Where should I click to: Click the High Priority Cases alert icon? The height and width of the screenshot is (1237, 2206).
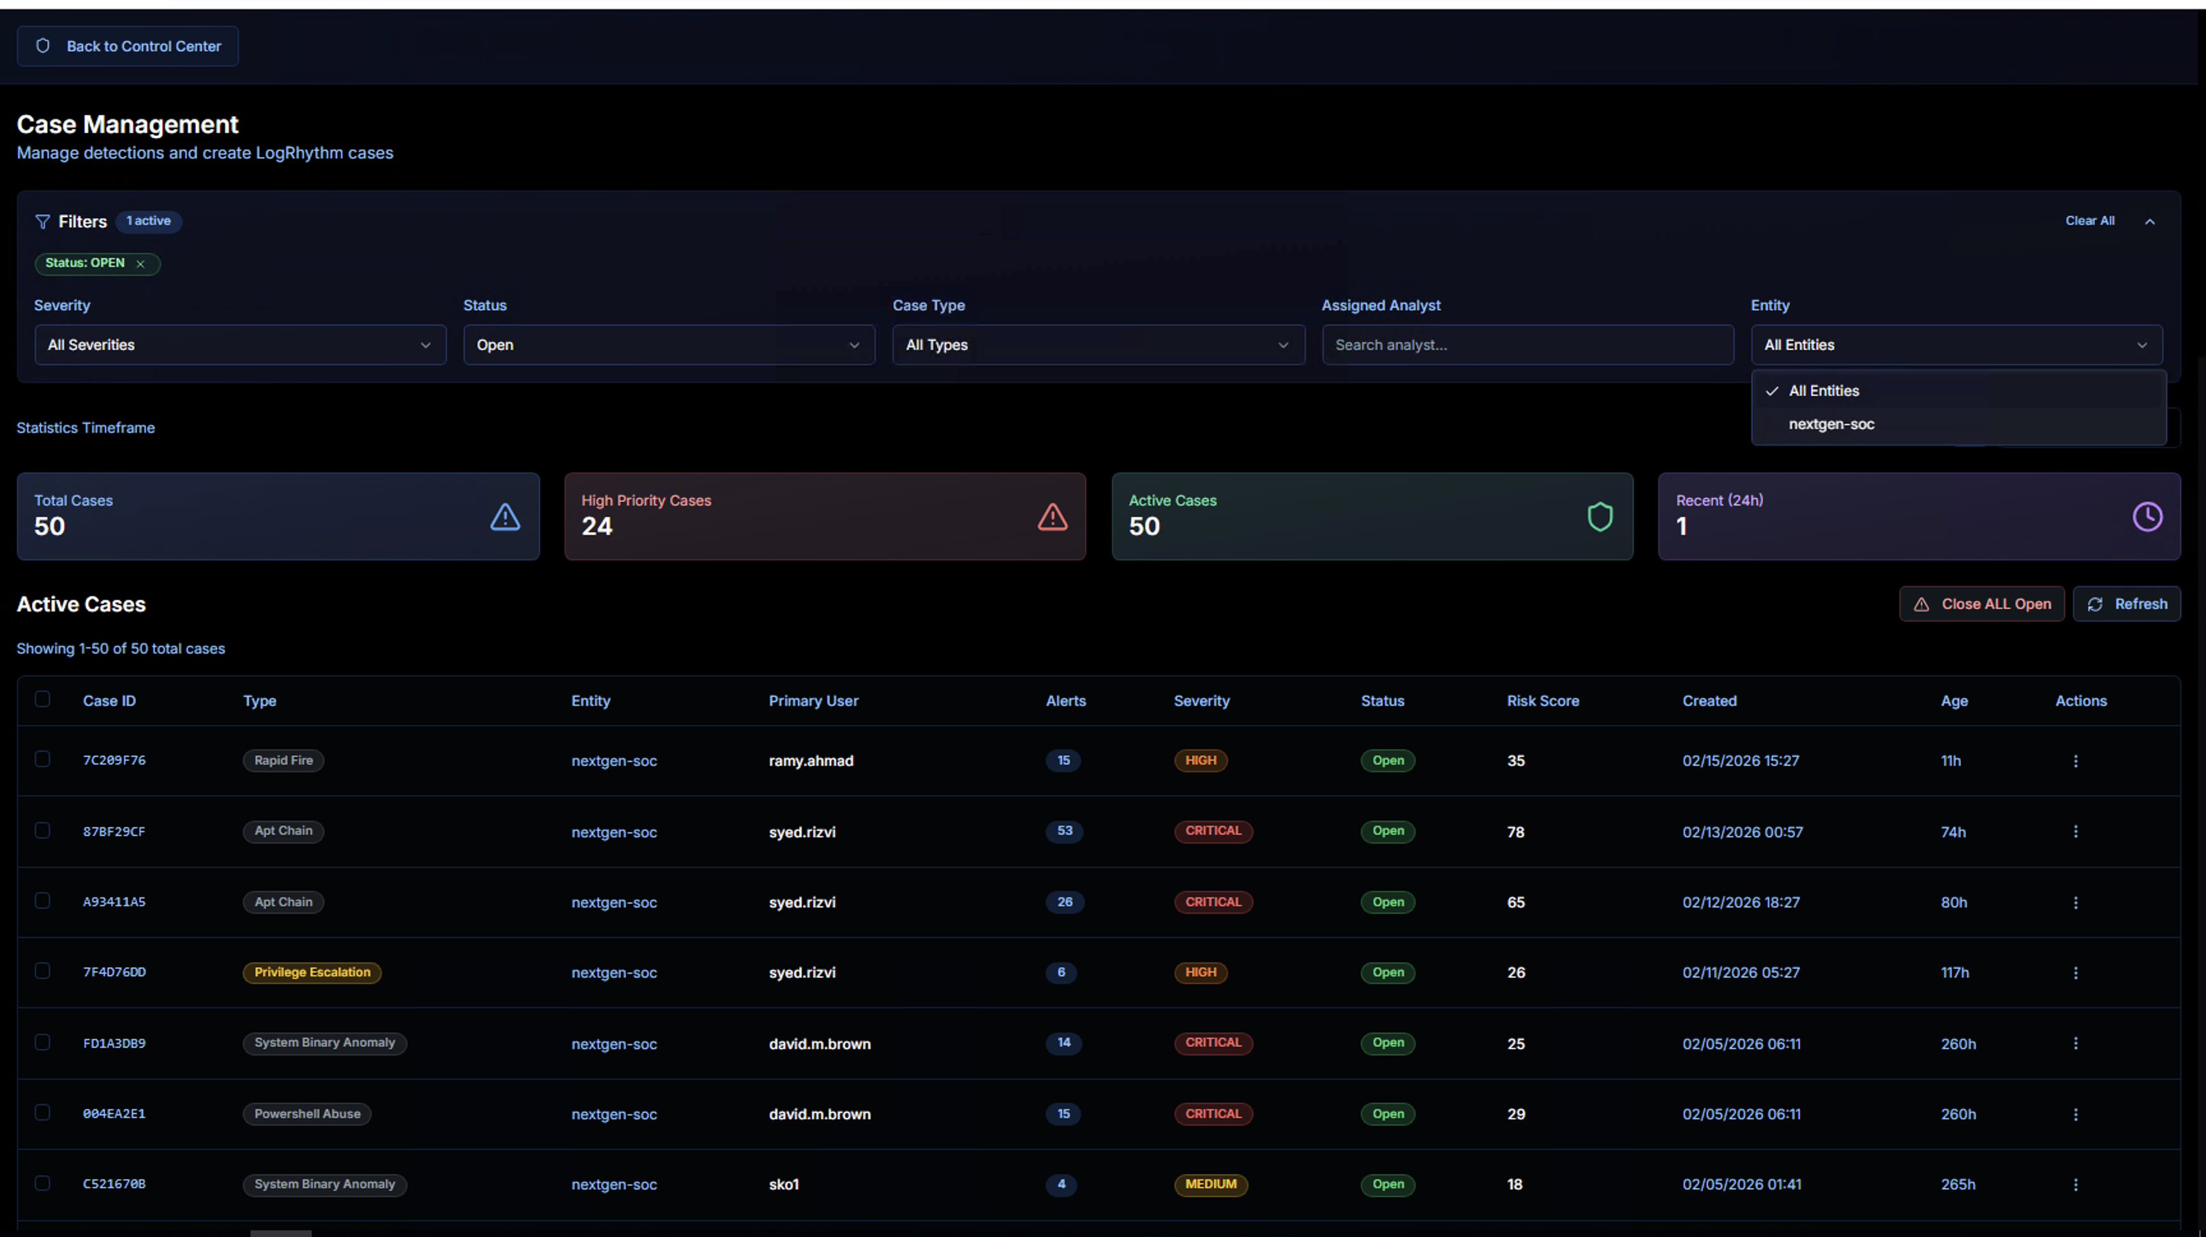pos(1053,517)
